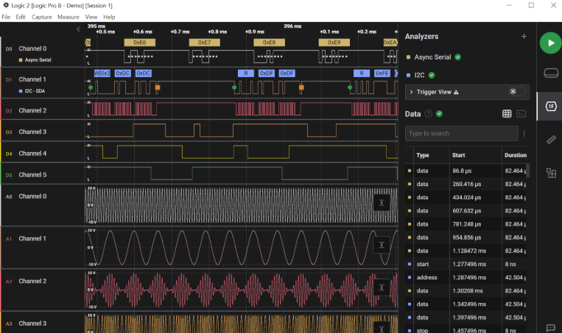Open the Measurements ruler panel
Screen dimensions: 562x333
pos(550,139)
